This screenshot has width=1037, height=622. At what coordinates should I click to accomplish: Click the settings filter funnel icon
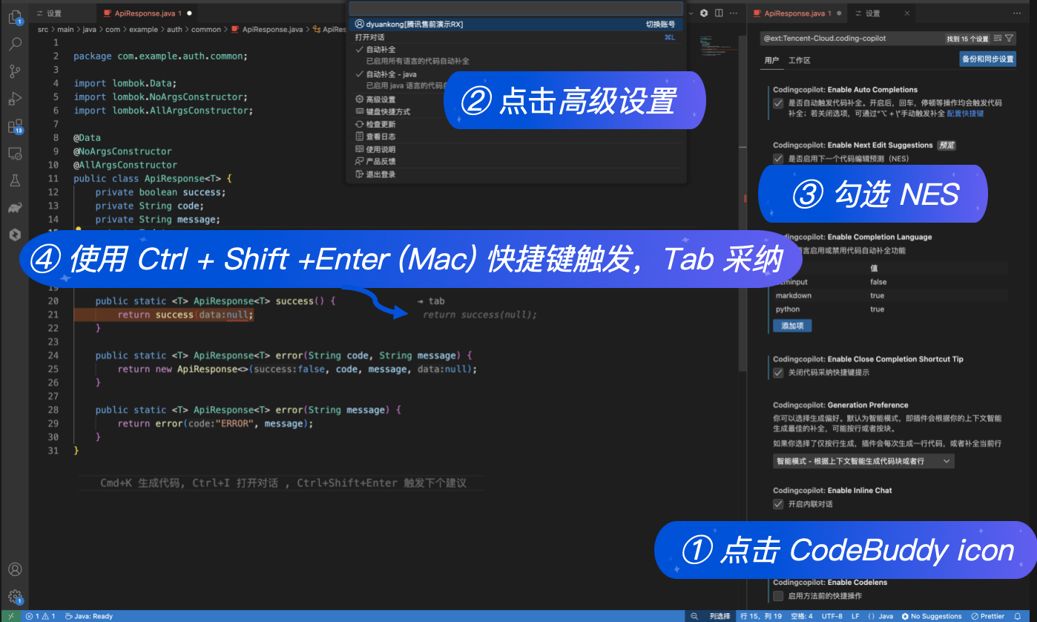coord(1010,38)
